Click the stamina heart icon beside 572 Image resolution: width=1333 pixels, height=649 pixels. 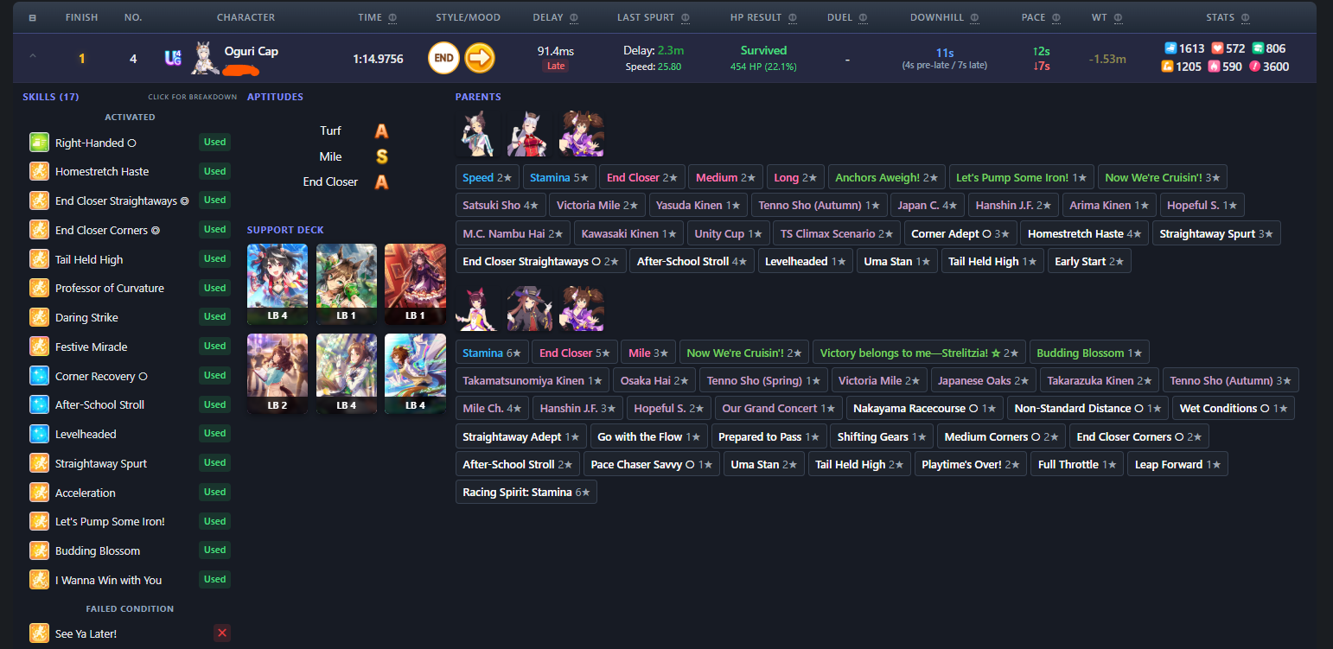click(x=1217, y=49)
